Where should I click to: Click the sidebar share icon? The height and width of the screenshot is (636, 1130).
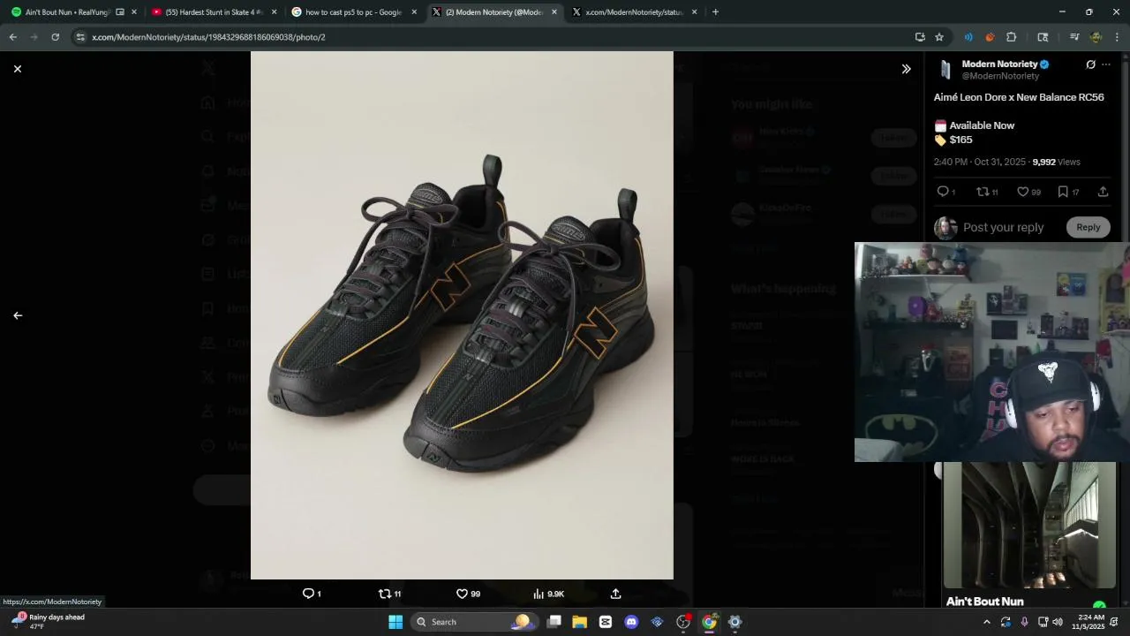tap(1103, 192)
